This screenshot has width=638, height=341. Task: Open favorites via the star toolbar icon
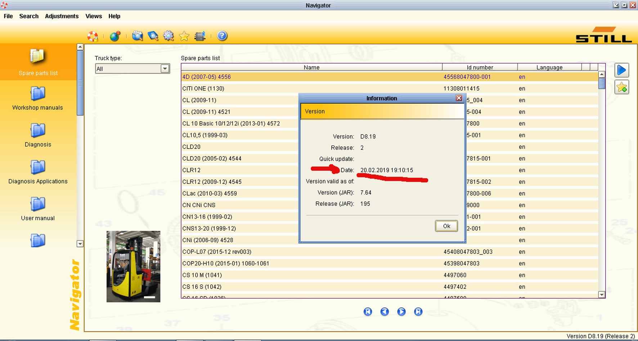(184, 36)
